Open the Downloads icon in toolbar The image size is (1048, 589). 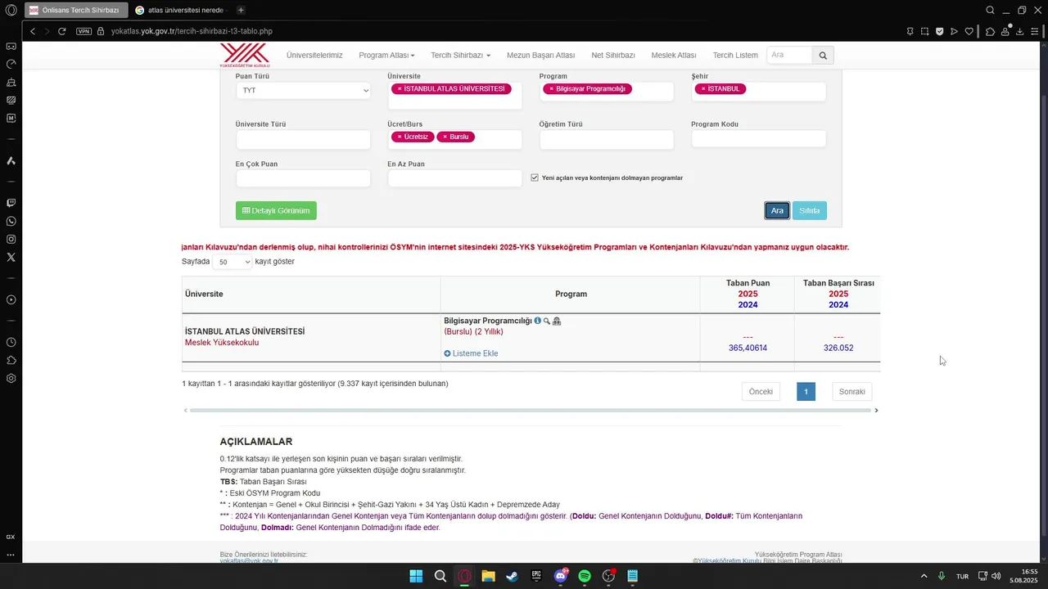pos(1019,31)
